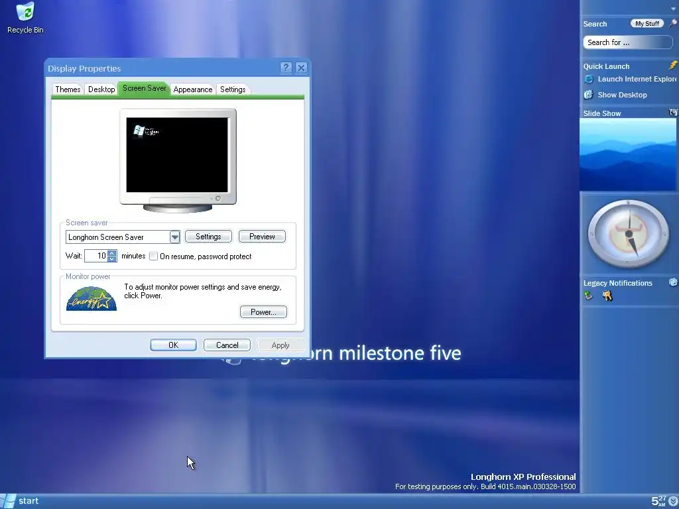Click the Search header label in sidebar
Viewport: 679px width, 509px height.
pos(595,24)
